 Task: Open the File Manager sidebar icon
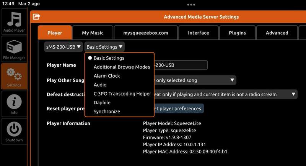pyautogui.click(x=14, y=49)
